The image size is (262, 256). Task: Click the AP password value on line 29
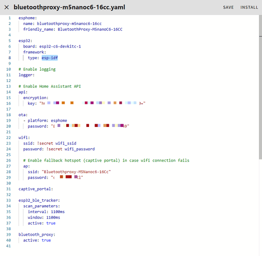(67, 177)
